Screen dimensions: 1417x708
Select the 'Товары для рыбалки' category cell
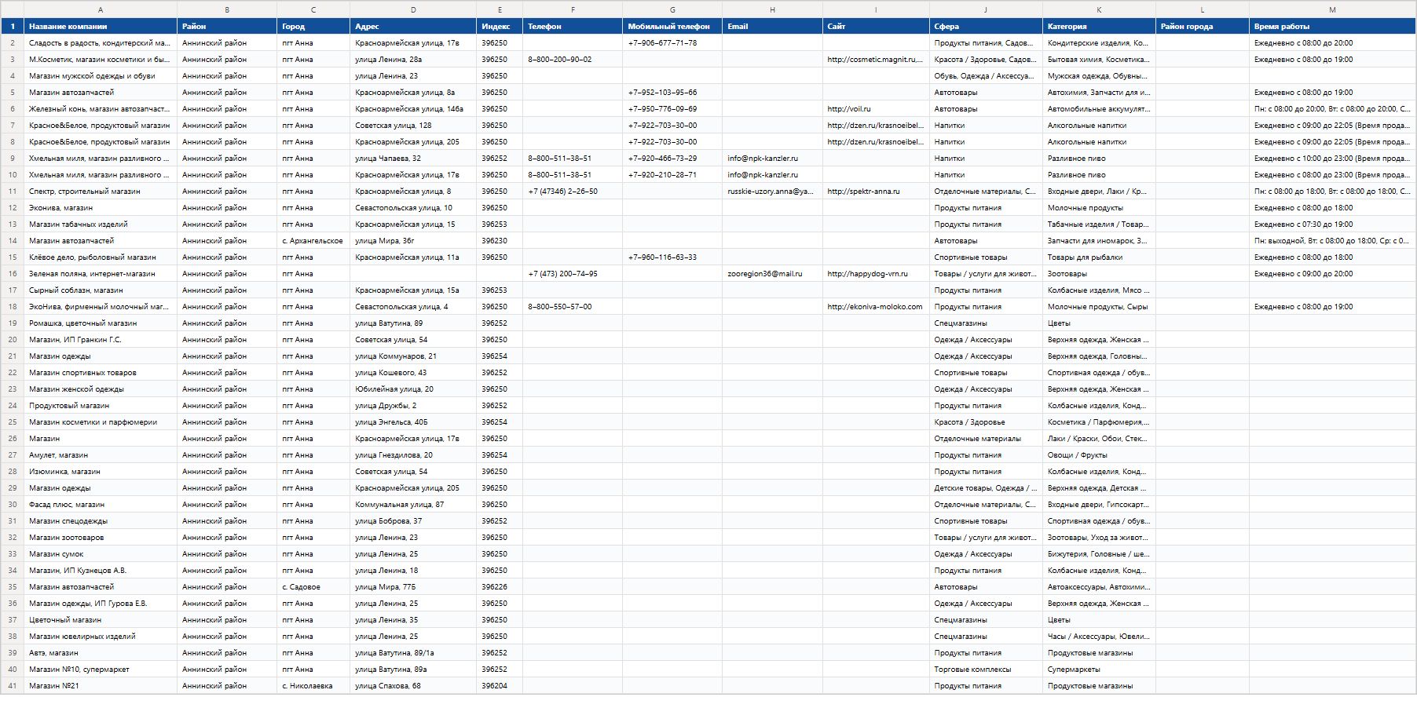1099,257
